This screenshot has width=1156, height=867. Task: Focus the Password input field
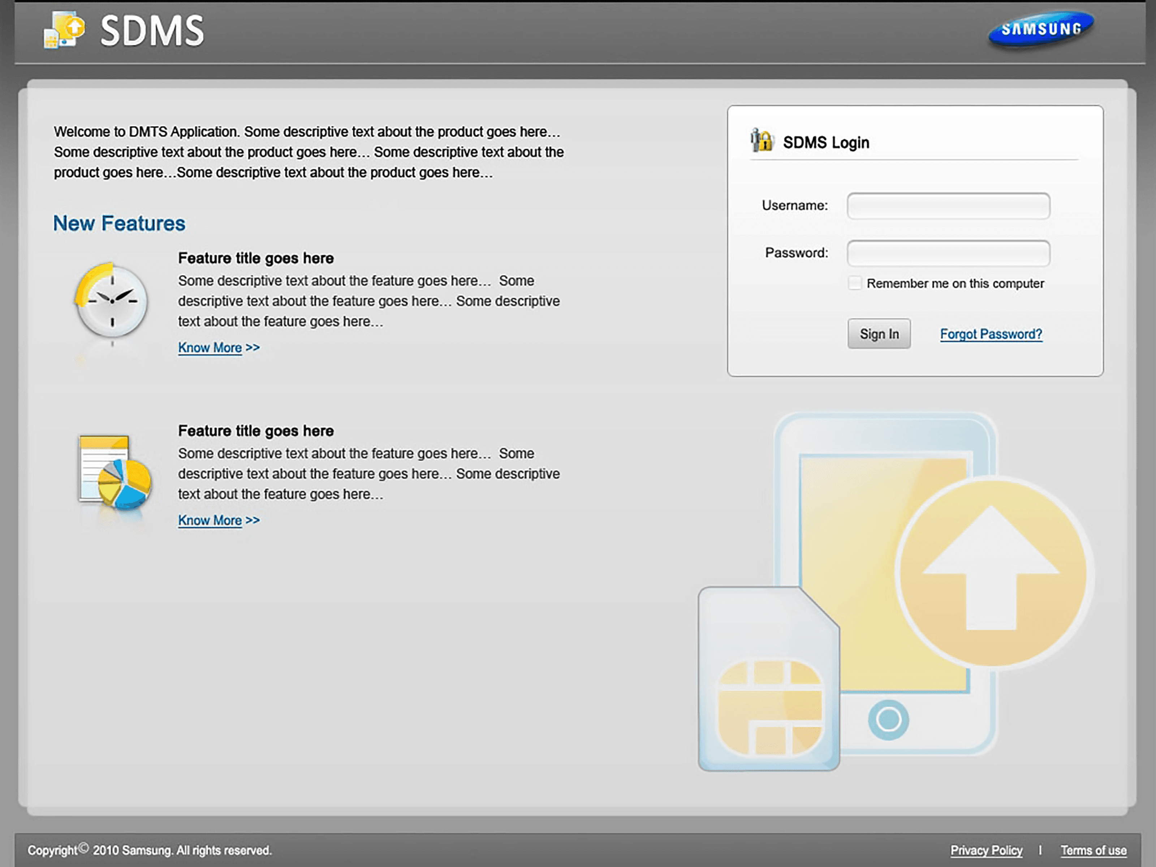[948, 254]
